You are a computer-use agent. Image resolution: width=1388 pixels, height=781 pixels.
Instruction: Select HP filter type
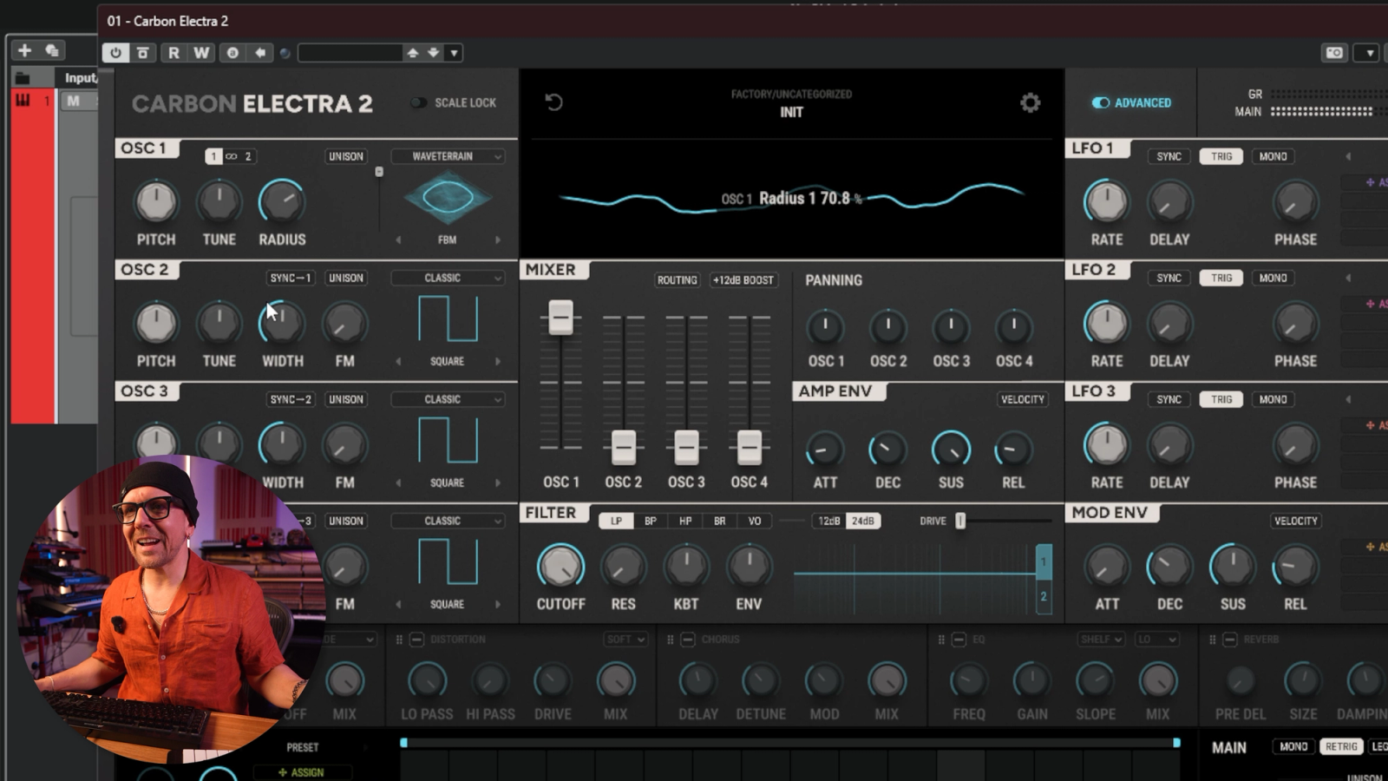pyautogui.click(x=685, y=521)
